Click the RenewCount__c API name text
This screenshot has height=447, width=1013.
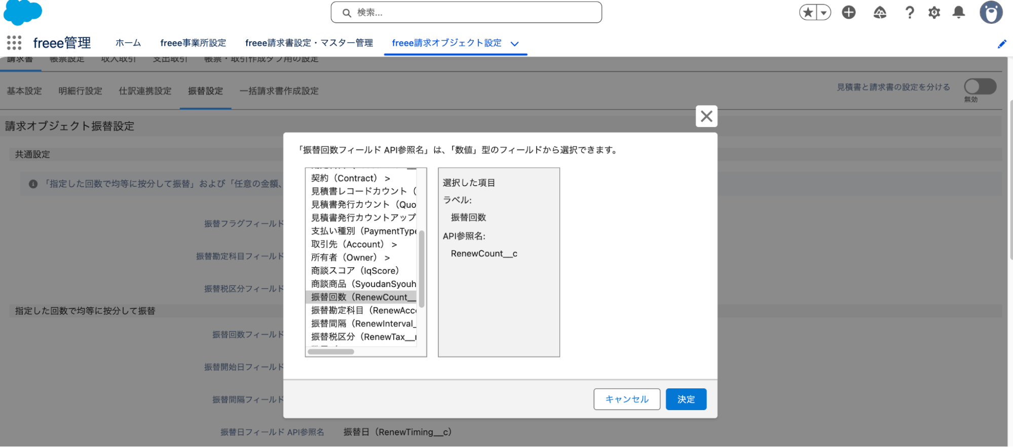pos(484,254)
